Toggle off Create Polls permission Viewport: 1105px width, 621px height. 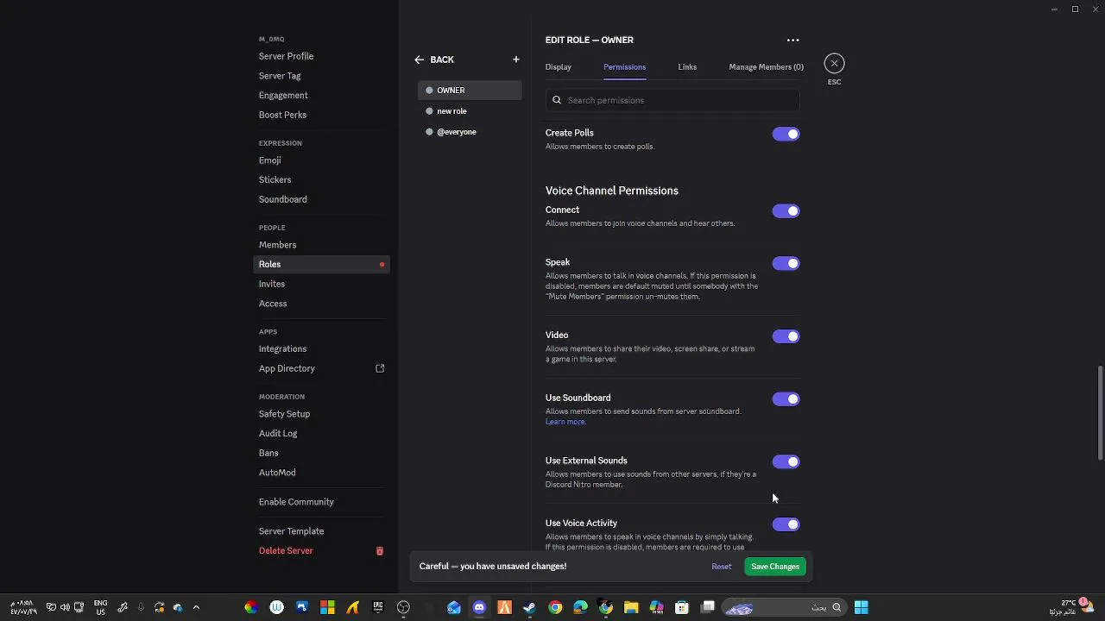pyautogui.click(x=786, y=134)
